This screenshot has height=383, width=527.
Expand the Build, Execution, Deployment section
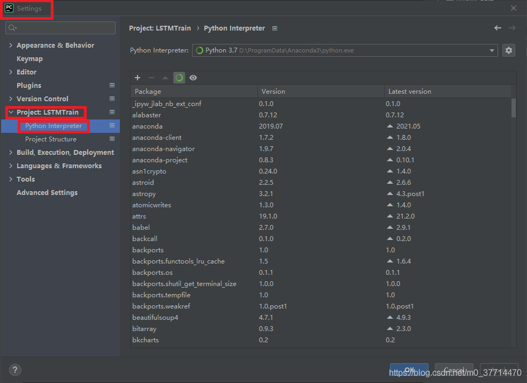tap(11, 153)
